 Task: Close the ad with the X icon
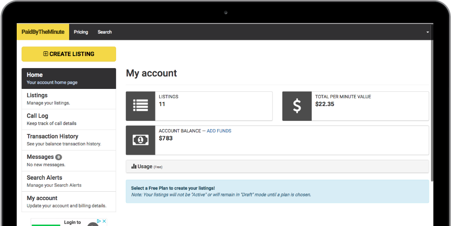click(x=105, y=221)
